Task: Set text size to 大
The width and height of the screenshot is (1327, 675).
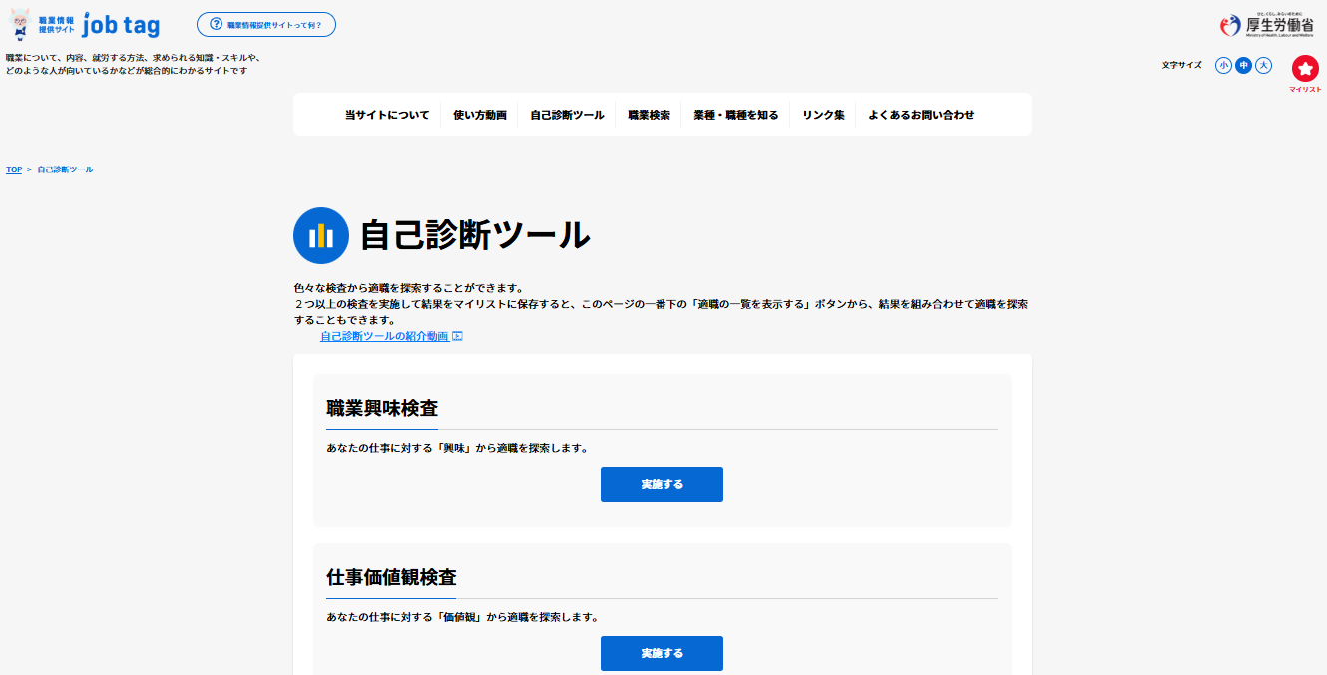Action: coord(1263,65)
